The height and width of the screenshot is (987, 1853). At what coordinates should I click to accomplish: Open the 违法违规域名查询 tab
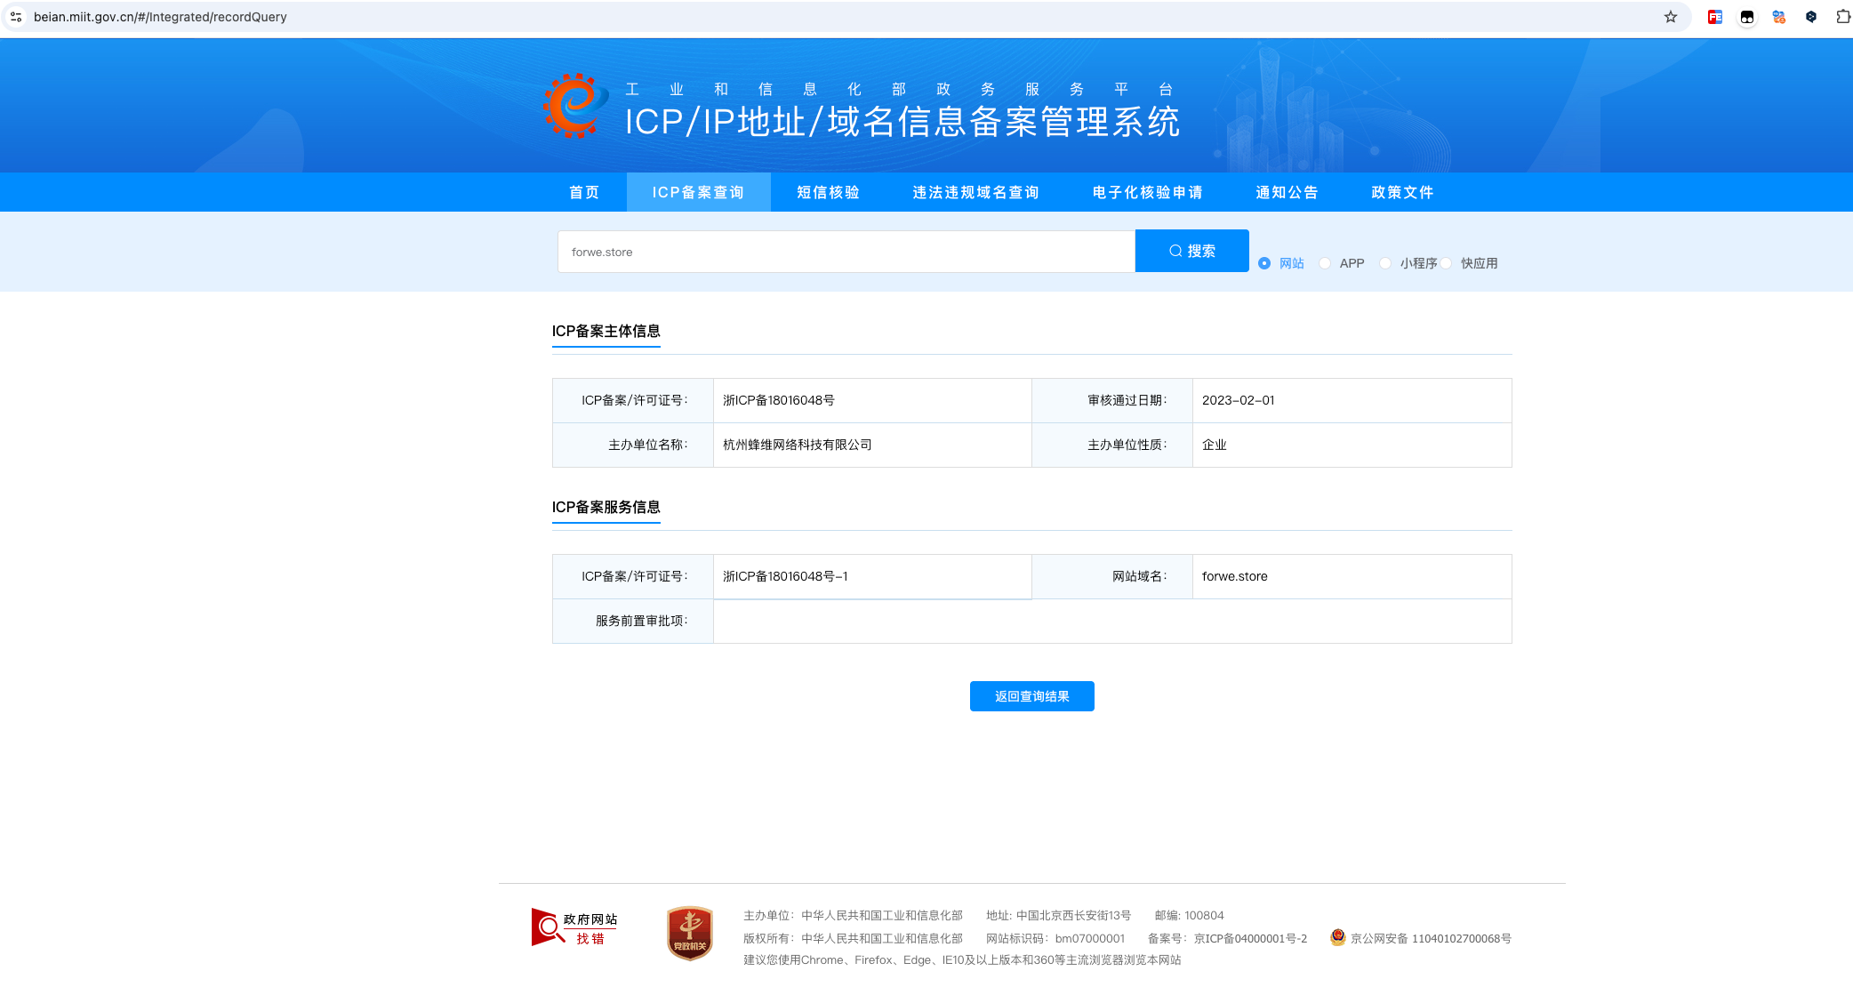pyautogui.click(x=975, y=192)
